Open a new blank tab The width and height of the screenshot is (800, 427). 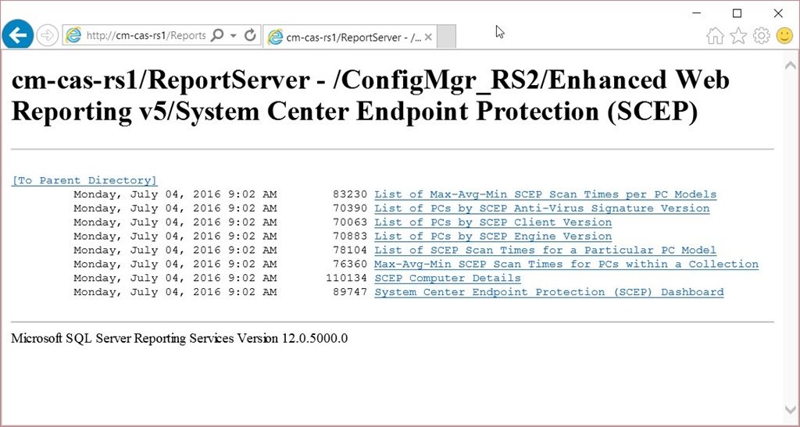(x=446, y=37)
